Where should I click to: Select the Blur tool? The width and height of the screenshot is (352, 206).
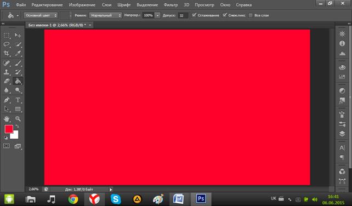(x=7, y=90)
